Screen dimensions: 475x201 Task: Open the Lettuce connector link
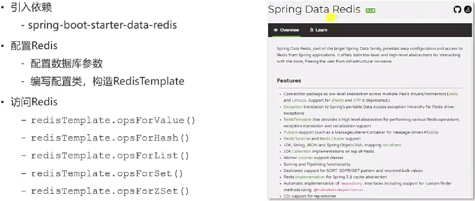pyautogui.click(x=299, y=100)
